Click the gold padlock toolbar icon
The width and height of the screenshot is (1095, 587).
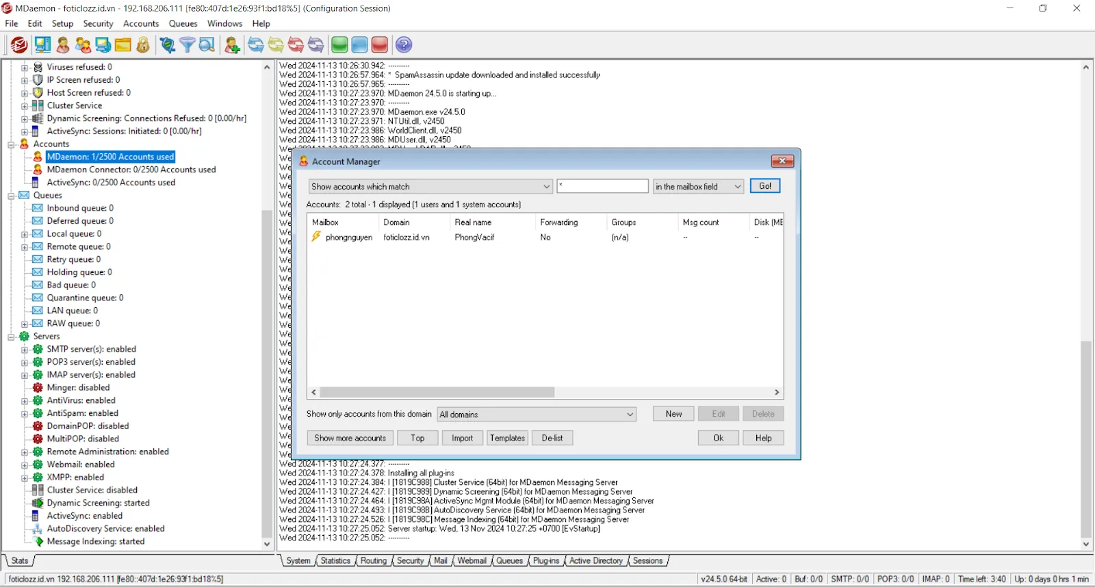(x=143, y=45)
